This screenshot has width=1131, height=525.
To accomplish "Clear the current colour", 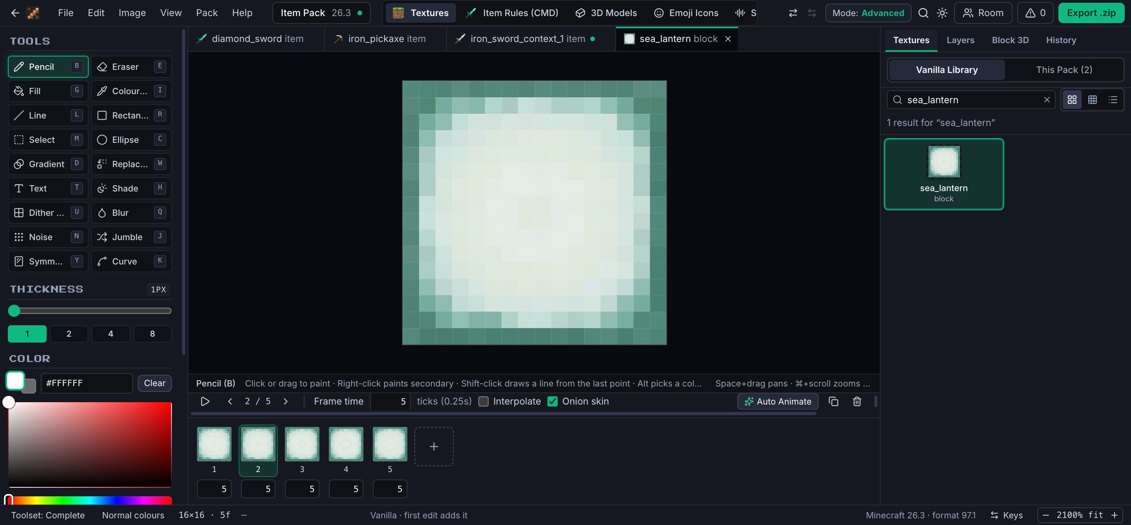I will [155, 383].
